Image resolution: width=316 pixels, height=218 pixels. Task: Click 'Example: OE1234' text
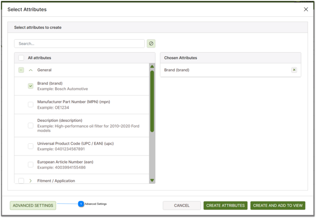click(x=53, y=107)
